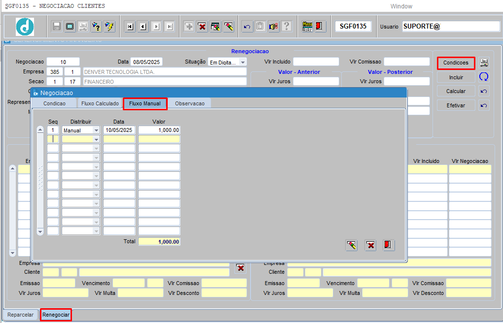The image size is (503, 323).
Task: Switch to the Reparcelar bottom tab
Action: (x=21, y=315)
